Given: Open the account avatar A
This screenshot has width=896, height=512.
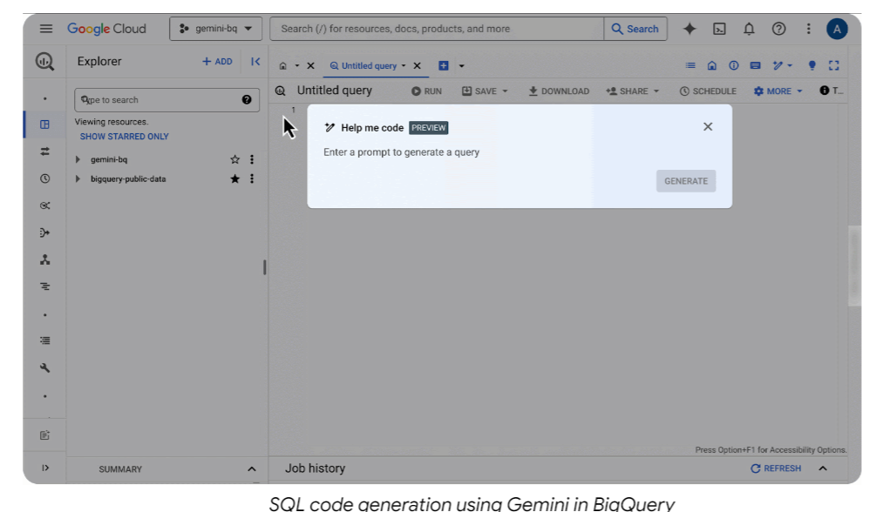Looking at the screenshot, I should pos(837,29).
